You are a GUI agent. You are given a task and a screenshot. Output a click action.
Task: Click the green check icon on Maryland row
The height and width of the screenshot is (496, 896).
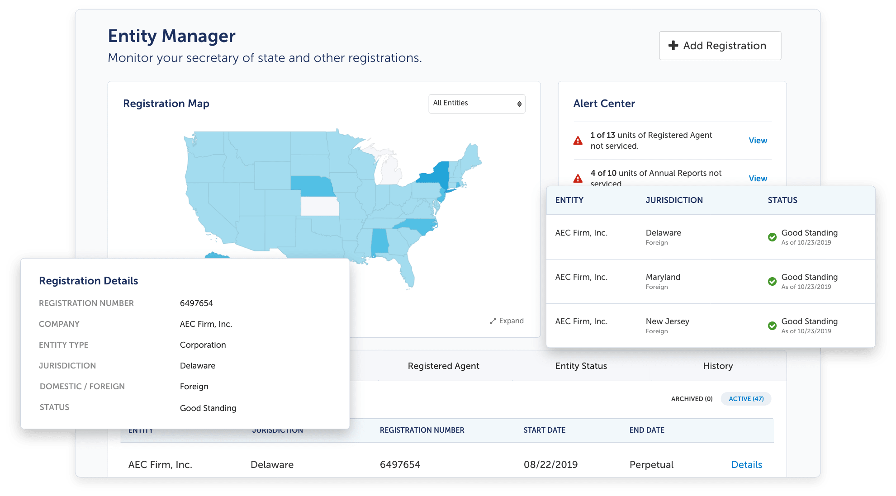tap(772, 281)
